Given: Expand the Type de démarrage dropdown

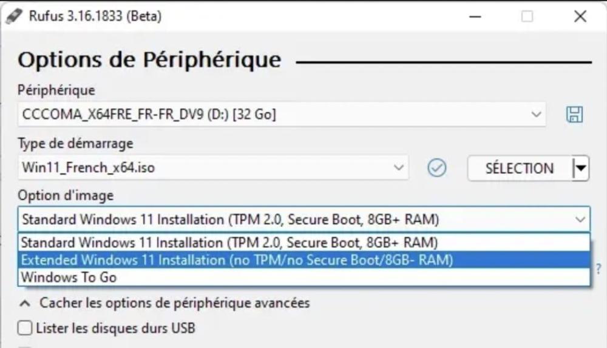Looking at the screenshot, I should [398, 168].
